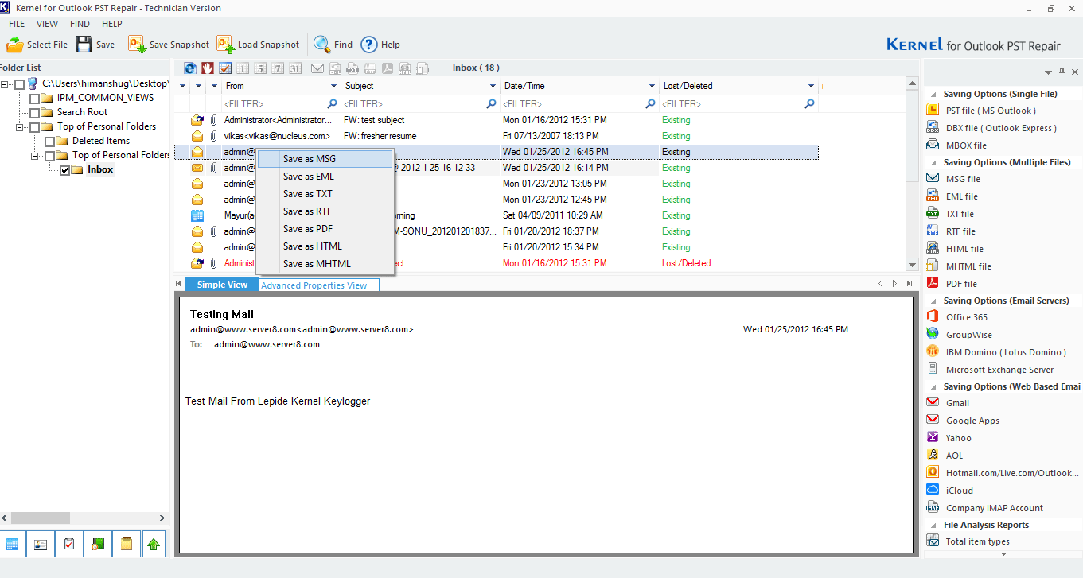Open the Lost/Deleted column dropdown arrow

811,86
